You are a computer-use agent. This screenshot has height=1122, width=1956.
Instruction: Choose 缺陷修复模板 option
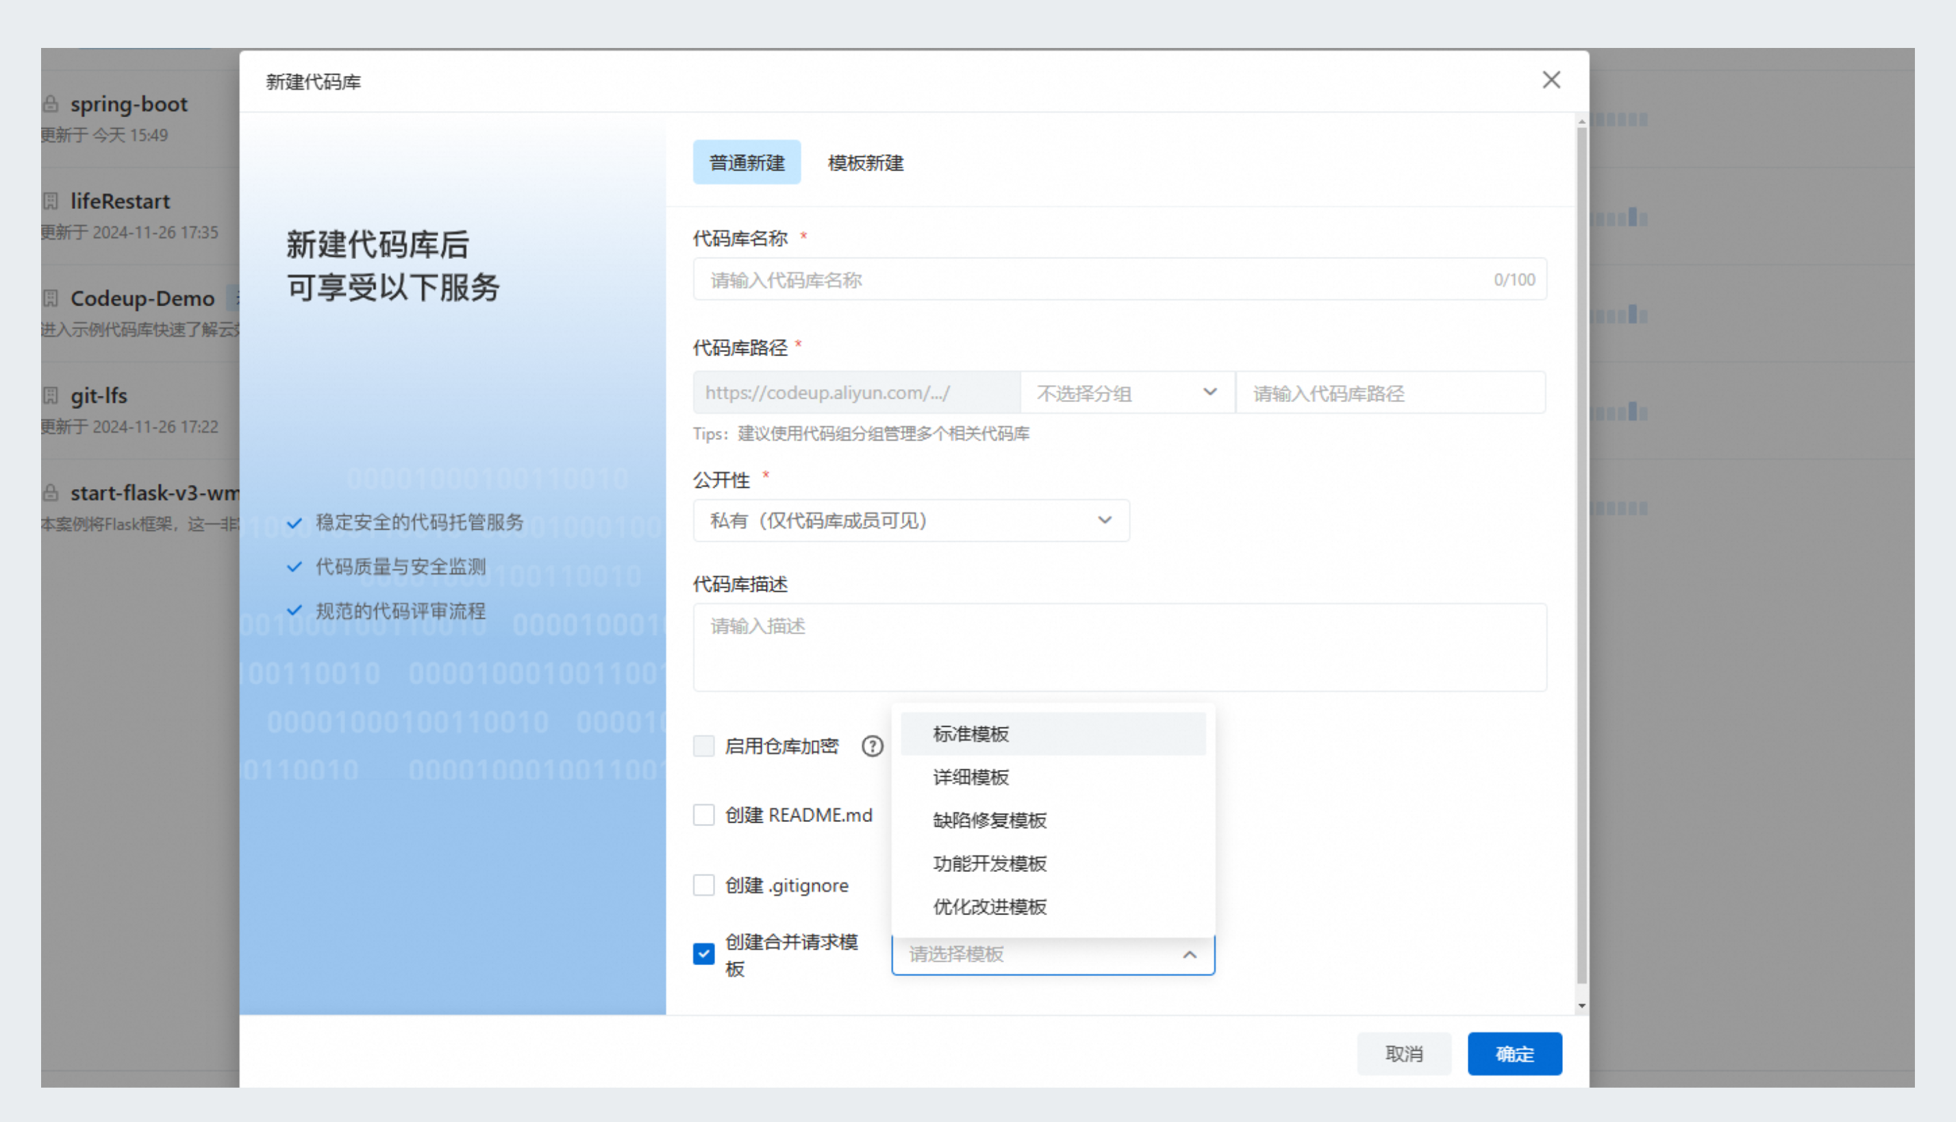point(1053,820)
